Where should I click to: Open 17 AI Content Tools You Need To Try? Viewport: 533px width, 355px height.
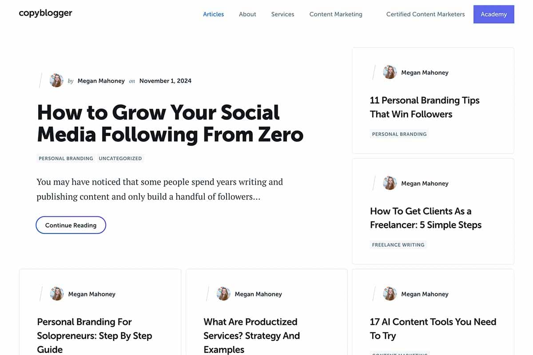[x=433, y=329]
